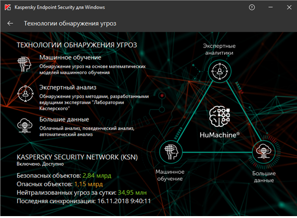The height and width of the screenshot is (218, 297).
Task: Click the 34,95 млн neutralized threats value
Action: pos(132,192)
